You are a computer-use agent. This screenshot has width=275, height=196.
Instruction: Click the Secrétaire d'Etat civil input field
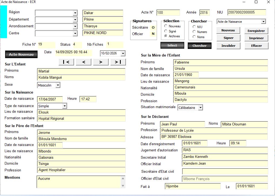225,171
